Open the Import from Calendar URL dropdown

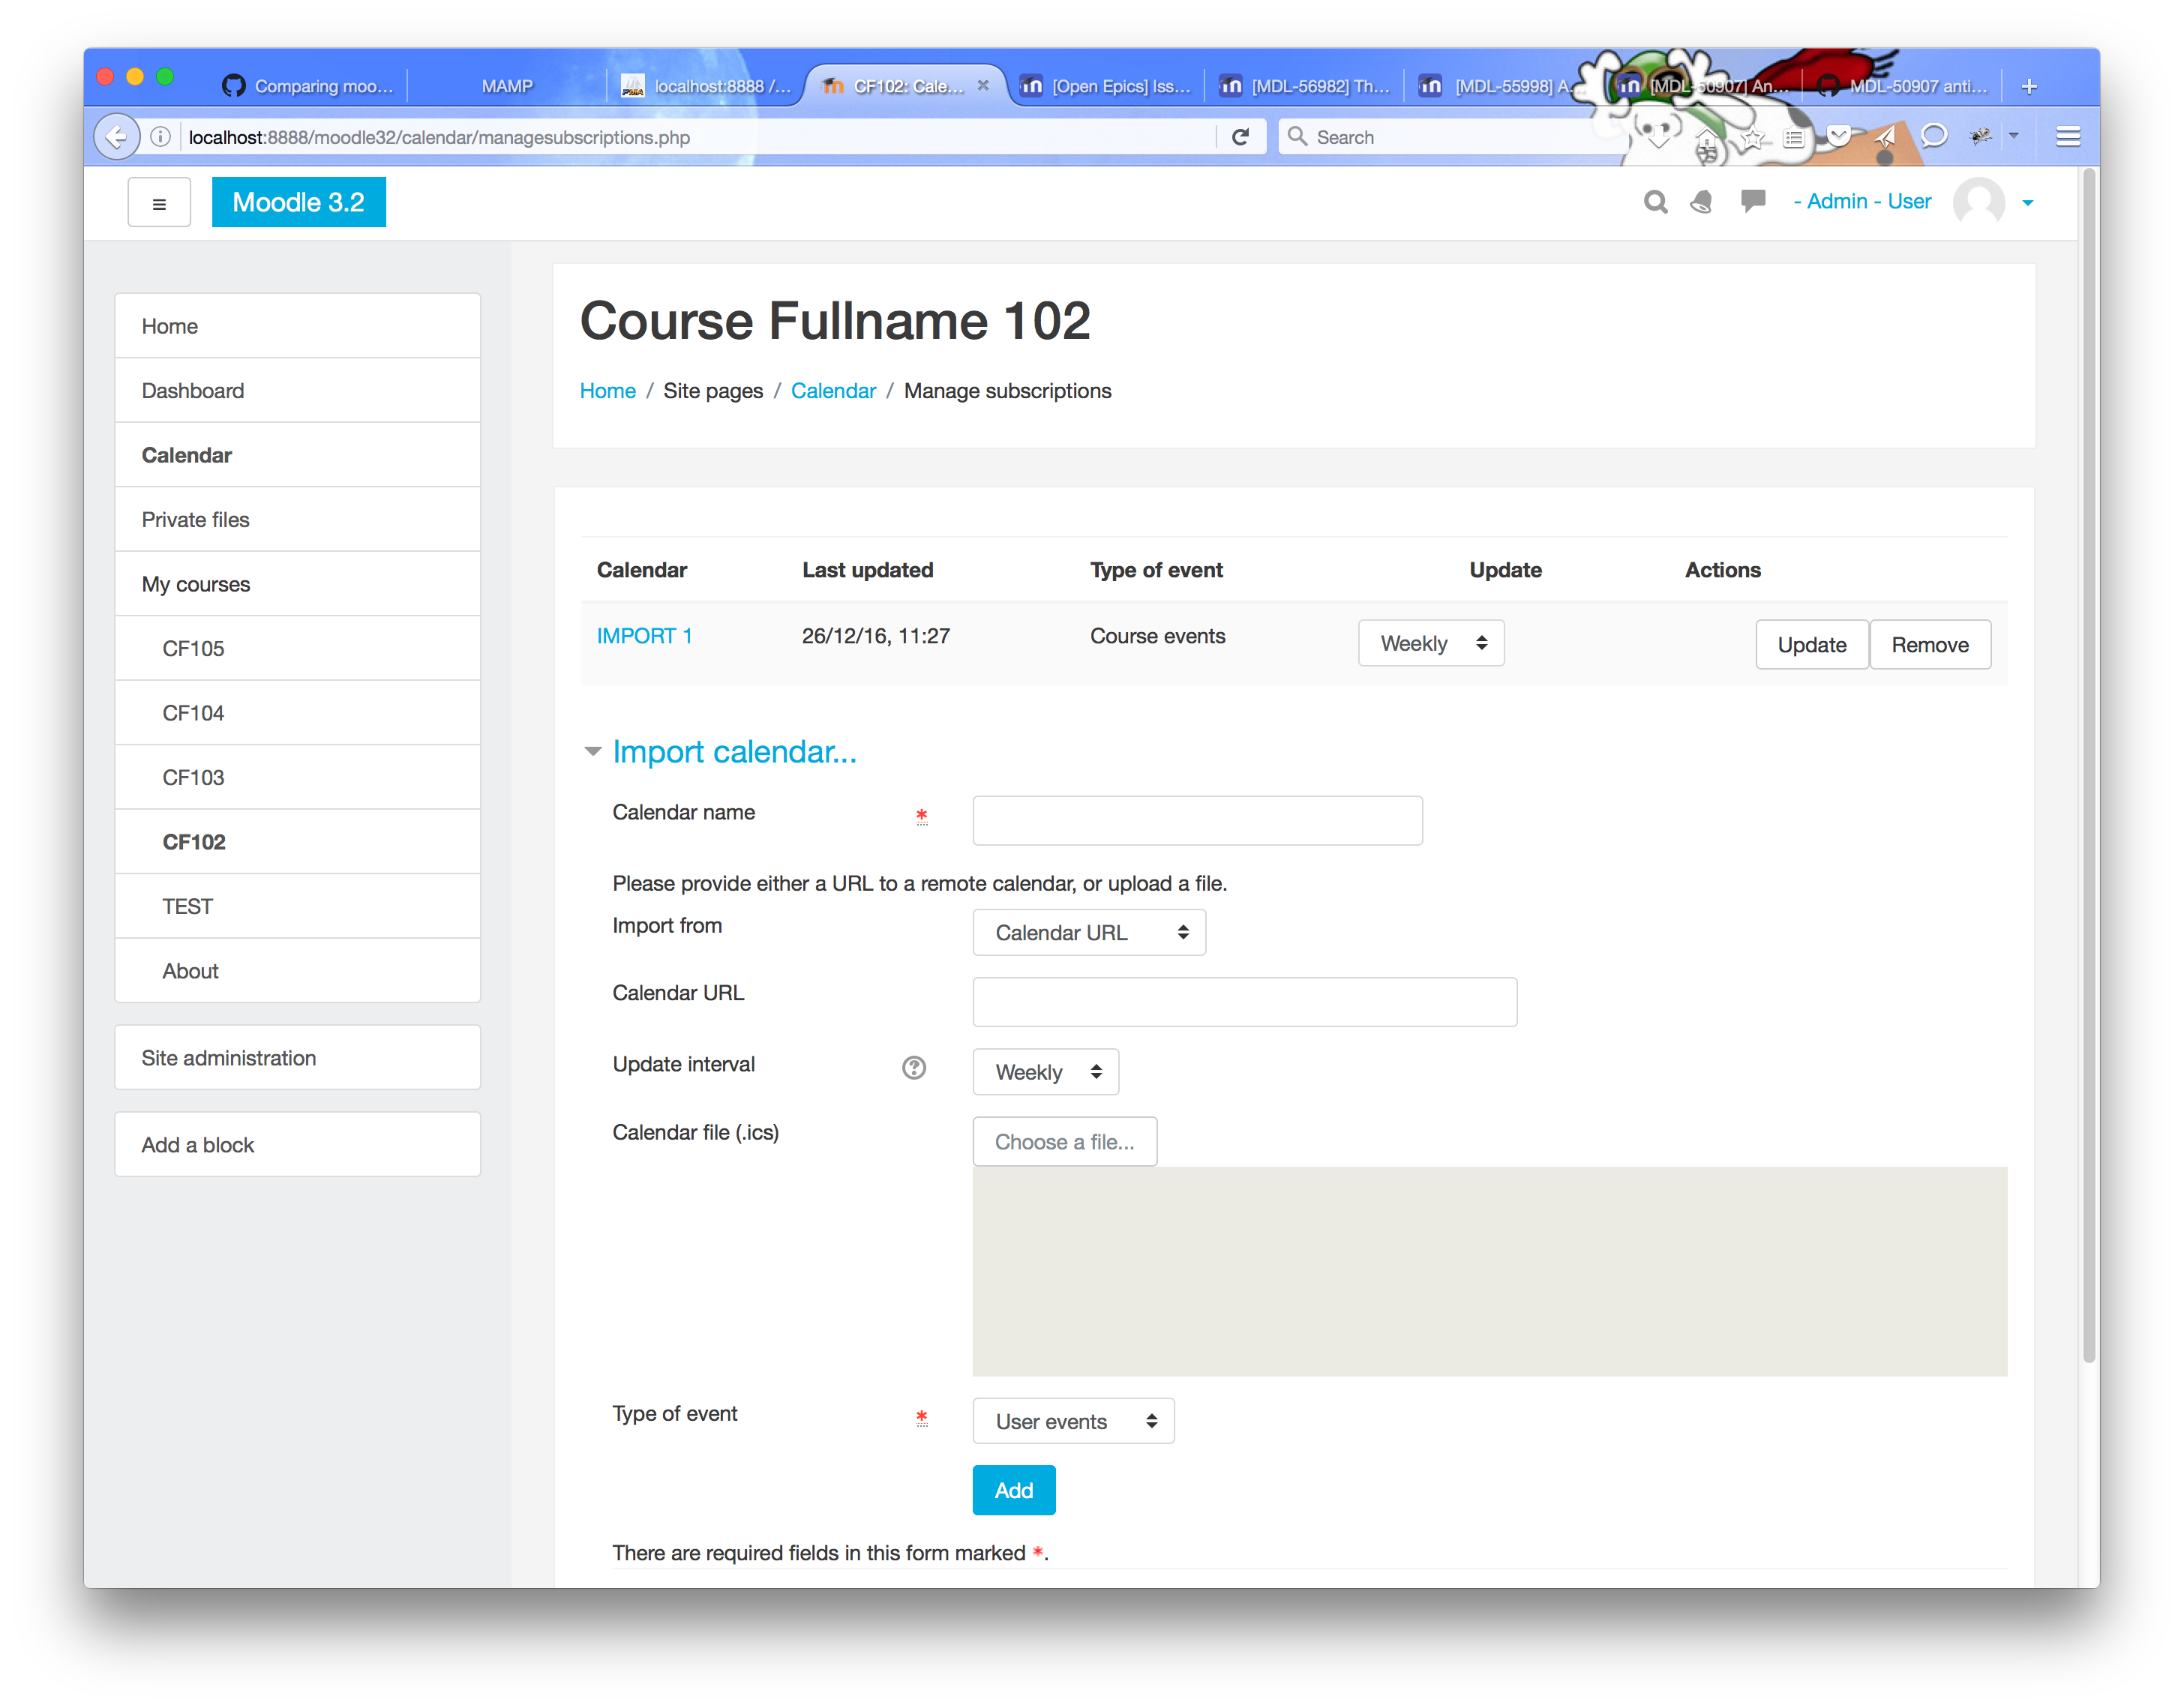[x=1089, y=932]
